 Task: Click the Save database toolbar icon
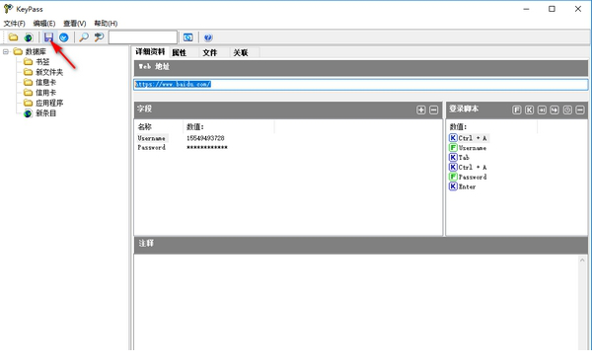pos(48,37)
